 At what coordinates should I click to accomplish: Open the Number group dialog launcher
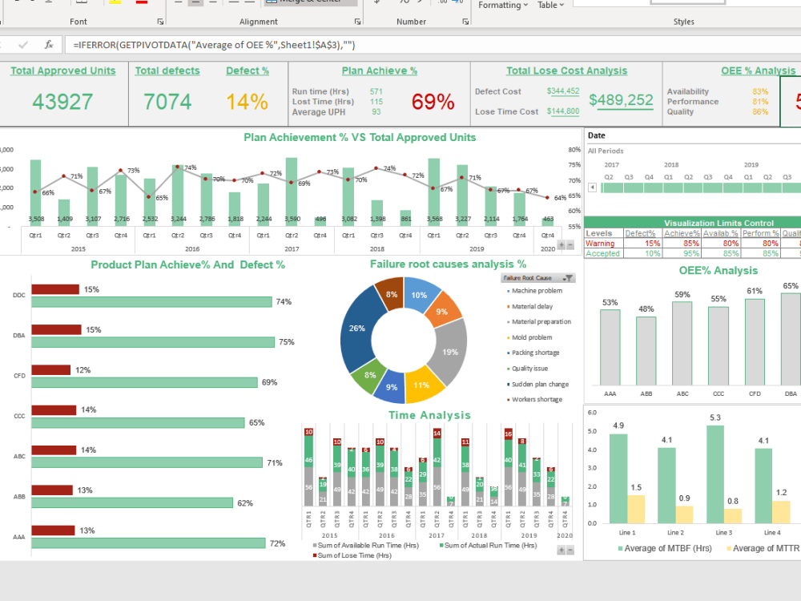(x=465, y=22)
